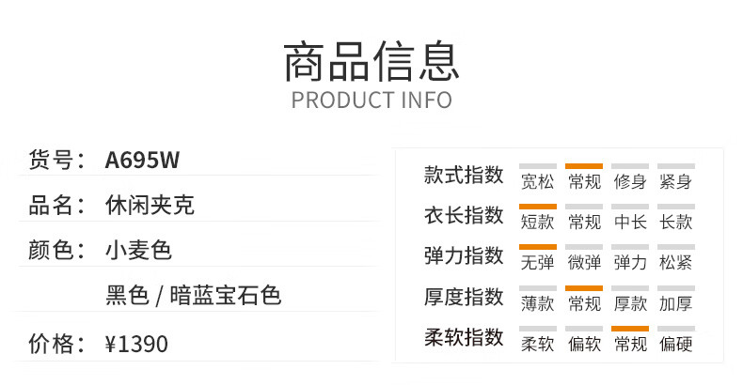Choose 微弹 elasticity option
The height and width of the screenshot is (385, 743).
pos(584,263)
